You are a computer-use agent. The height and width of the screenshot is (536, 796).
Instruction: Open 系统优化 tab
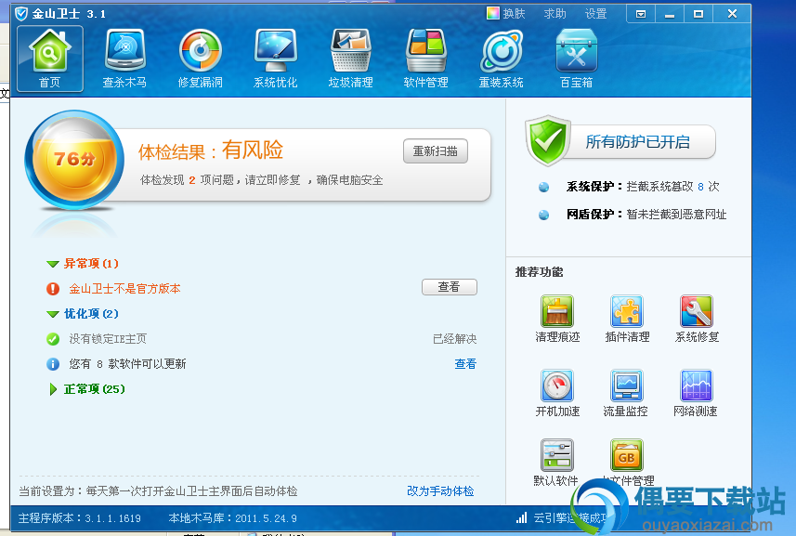(x=275, y=59)
